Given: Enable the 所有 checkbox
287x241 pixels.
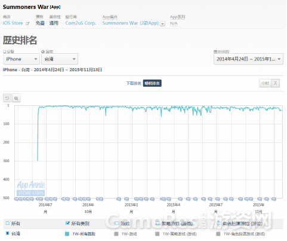Looking at the screenshot, I should (8, 223).
